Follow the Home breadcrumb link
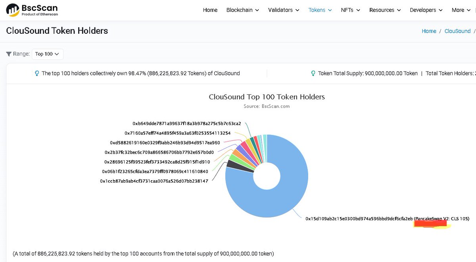This screenshot has height=262, width=476. click(429, 31)
